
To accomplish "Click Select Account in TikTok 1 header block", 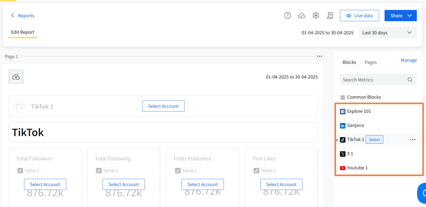I will pos(163,106).
